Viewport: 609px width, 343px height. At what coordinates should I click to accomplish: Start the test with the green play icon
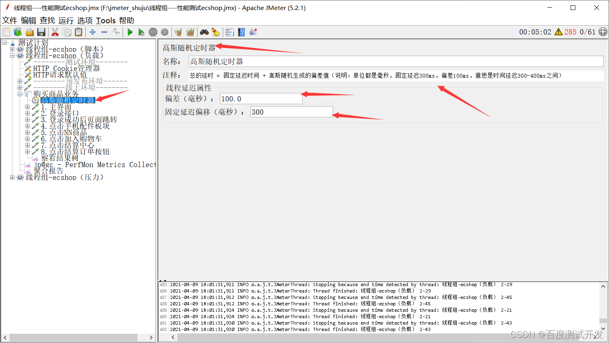pyautogui.click(x=130, y=32)
